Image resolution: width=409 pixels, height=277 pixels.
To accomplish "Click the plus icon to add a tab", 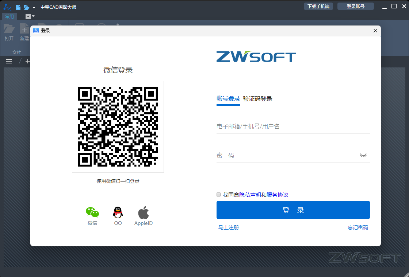I will click(x=28, y=61).
